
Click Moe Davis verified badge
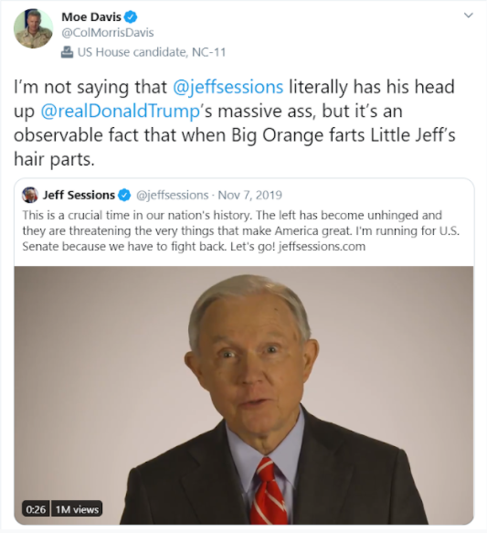[x=131, y=16]
